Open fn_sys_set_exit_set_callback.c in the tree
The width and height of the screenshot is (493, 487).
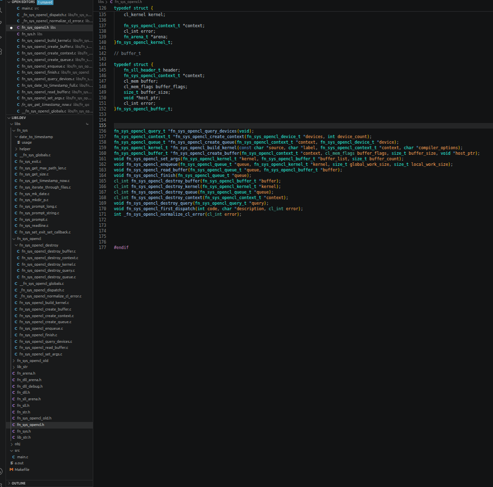point(45,232)
